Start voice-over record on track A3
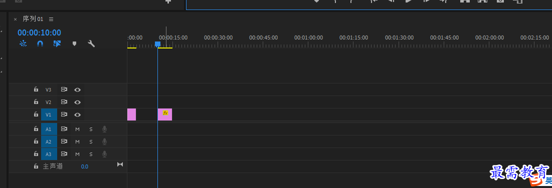This screenshot has width=552, height=188. (x=104, y=154)
